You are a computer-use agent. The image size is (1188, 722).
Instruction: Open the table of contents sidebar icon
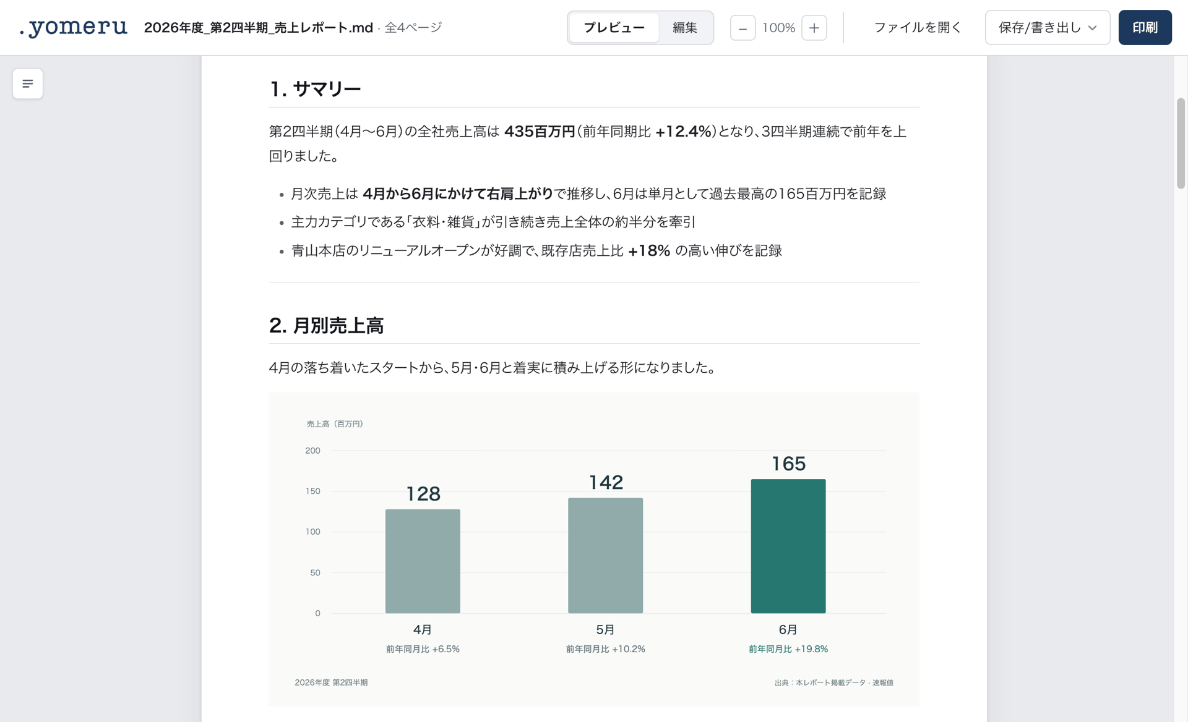(x=28, y=83)
